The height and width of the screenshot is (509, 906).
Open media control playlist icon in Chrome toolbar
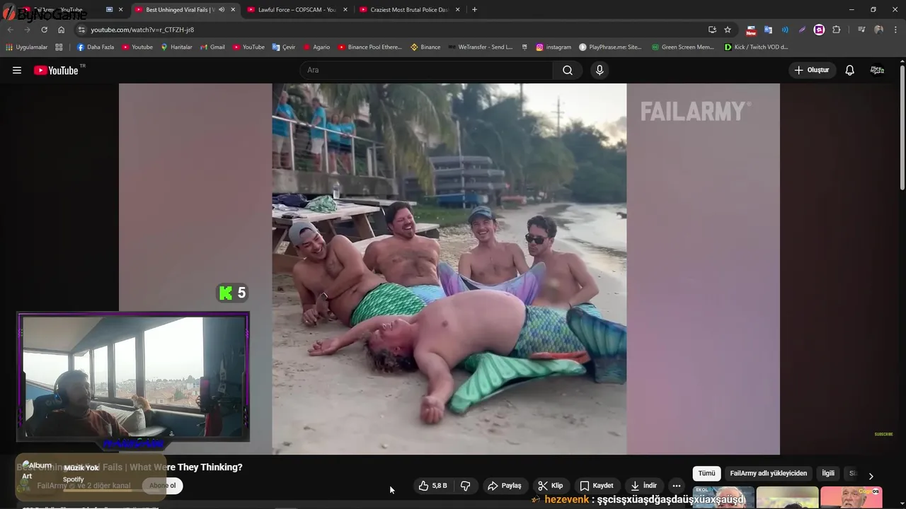coord(861,30)
